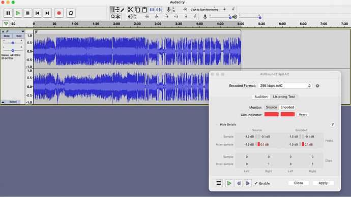This screenshot has width=351, height=197.
Task: Paste from the clipboard icon
Action: point(144,10)
